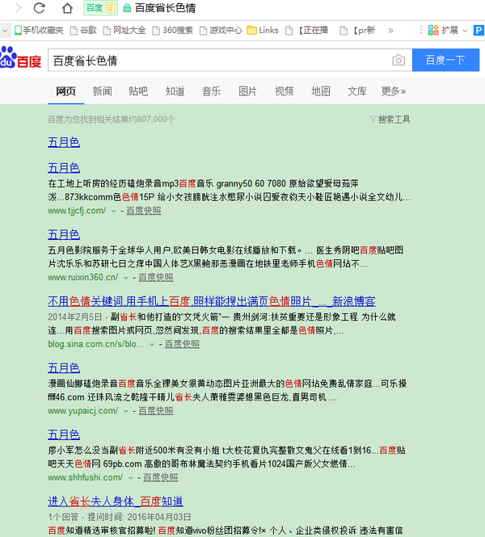Viewport: 485px width, 537px height.
Task: Click the browser address bar text
Action: 165,8
